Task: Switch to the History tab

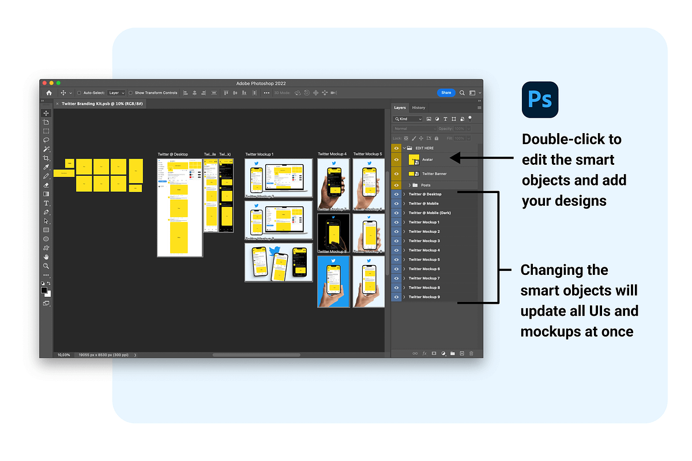Action: [x=419, y=107]
